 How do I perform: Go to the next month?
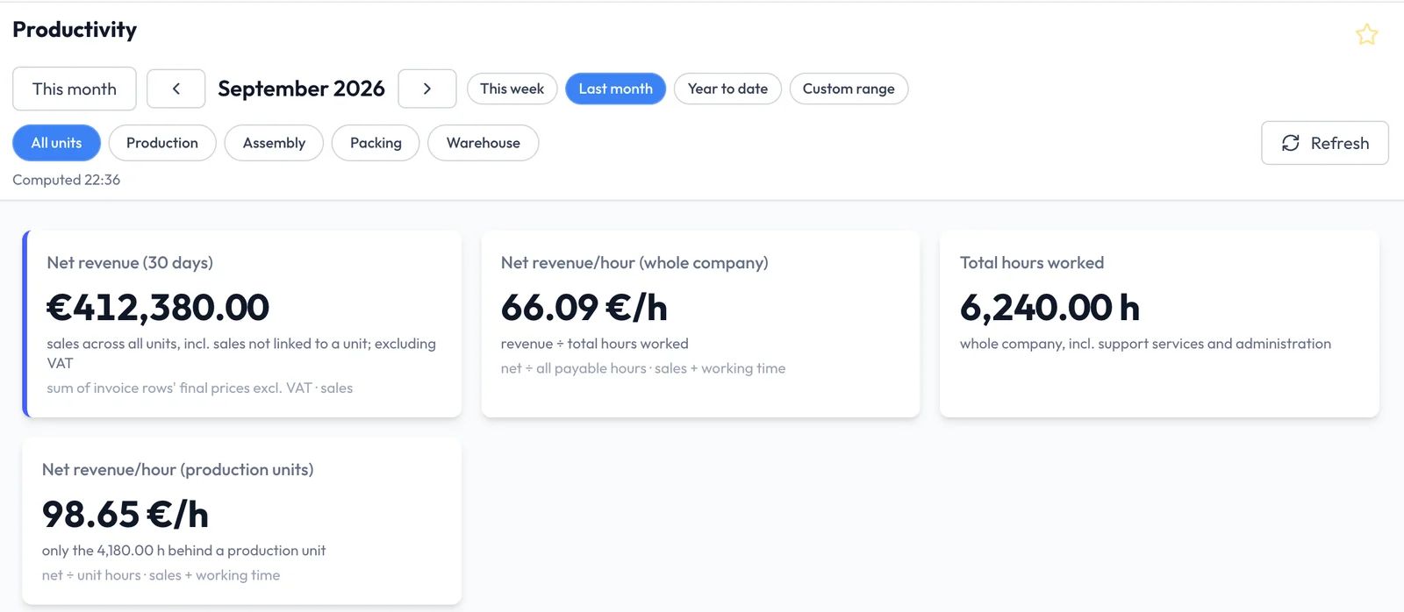[x=427, y=89]
